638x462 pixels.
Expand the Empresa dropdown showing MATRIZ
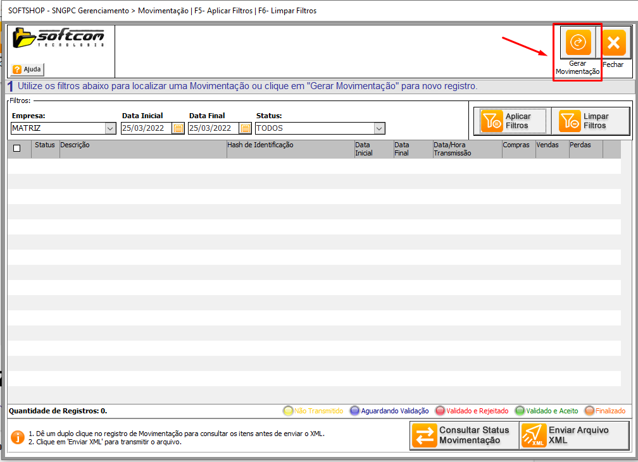110,128
